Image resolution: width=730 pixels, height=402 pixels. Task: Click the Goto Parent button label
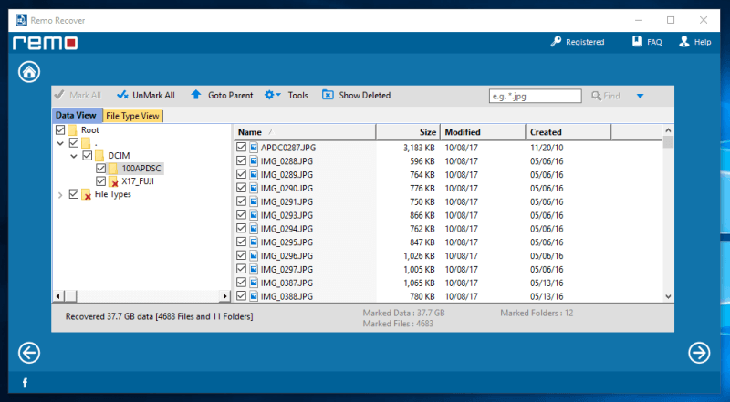(231, 95)
